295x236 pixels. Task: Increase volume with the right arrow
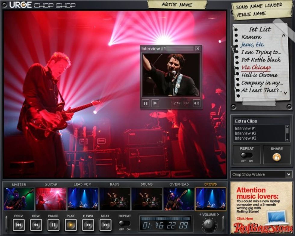pyautogui.click(x=218, y=215)
